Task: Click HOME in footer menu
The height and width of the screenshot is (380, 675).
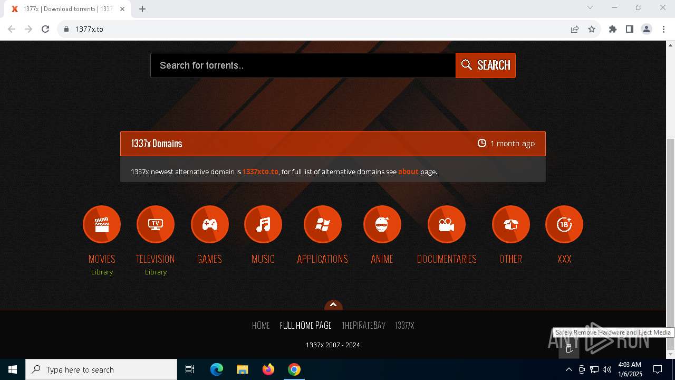Action: [261, 326]
